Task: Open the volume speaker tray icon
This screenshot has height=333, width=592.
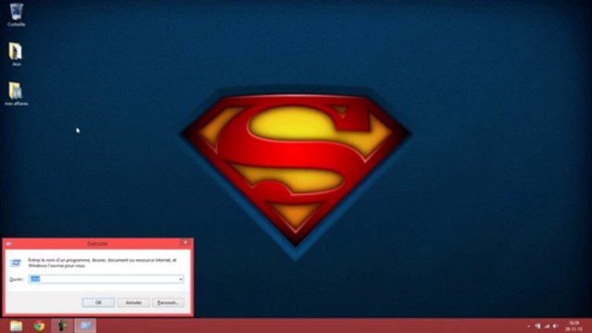Action: point(555,327)
